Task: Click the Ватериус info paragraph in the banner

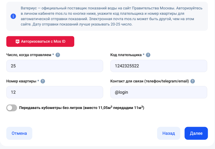Action: (111, 16)
